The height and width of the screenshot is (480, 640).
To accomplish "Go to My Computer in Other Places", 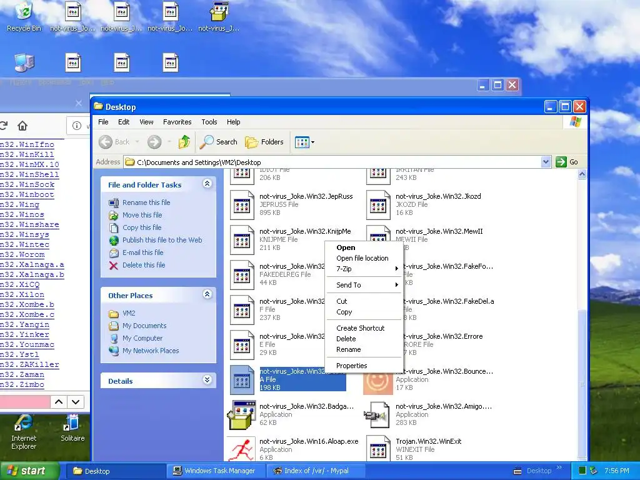I will click(x=142, y=338).
